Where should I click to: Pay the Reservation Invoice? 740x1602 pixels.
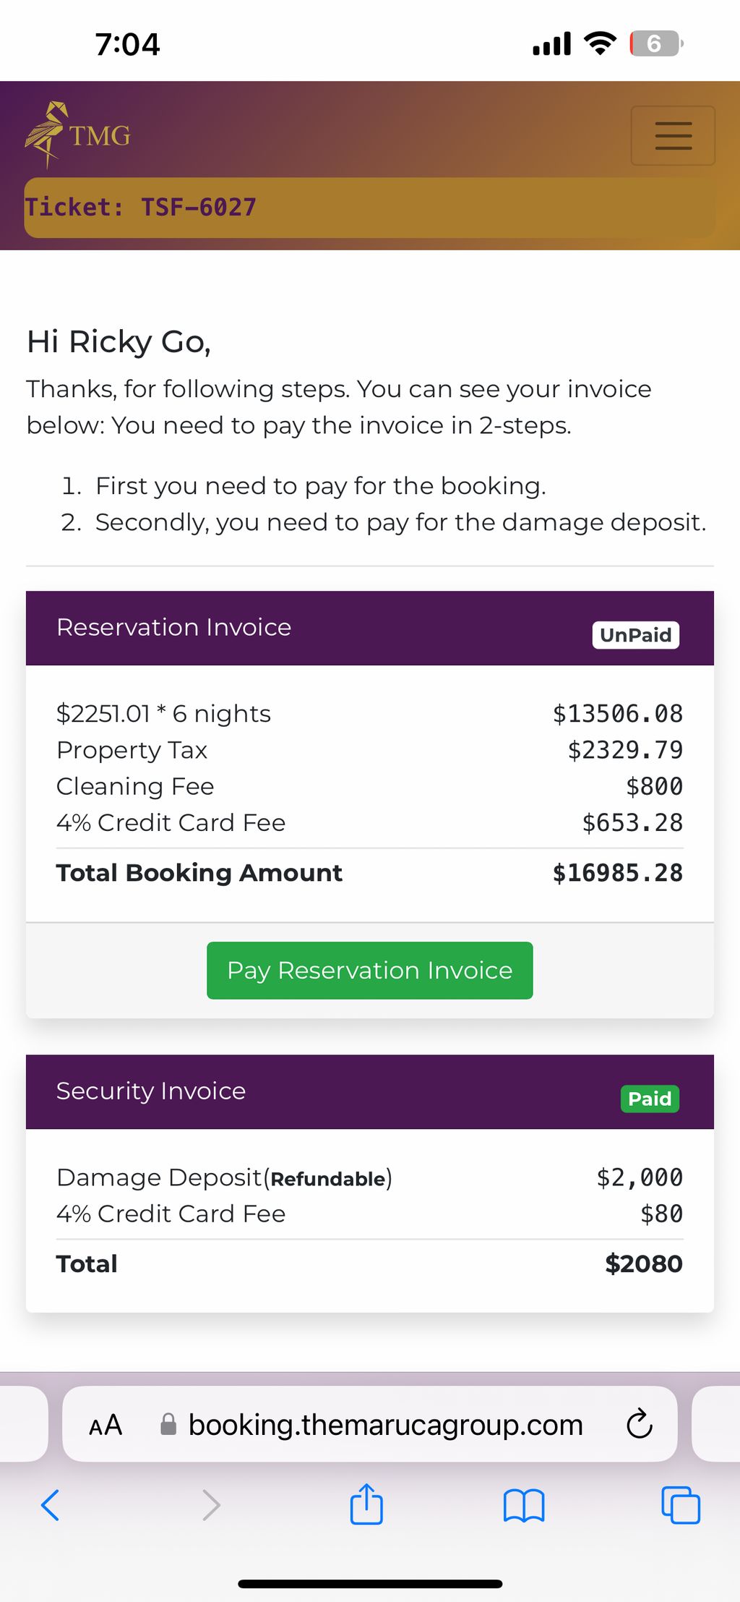[370, 970]
